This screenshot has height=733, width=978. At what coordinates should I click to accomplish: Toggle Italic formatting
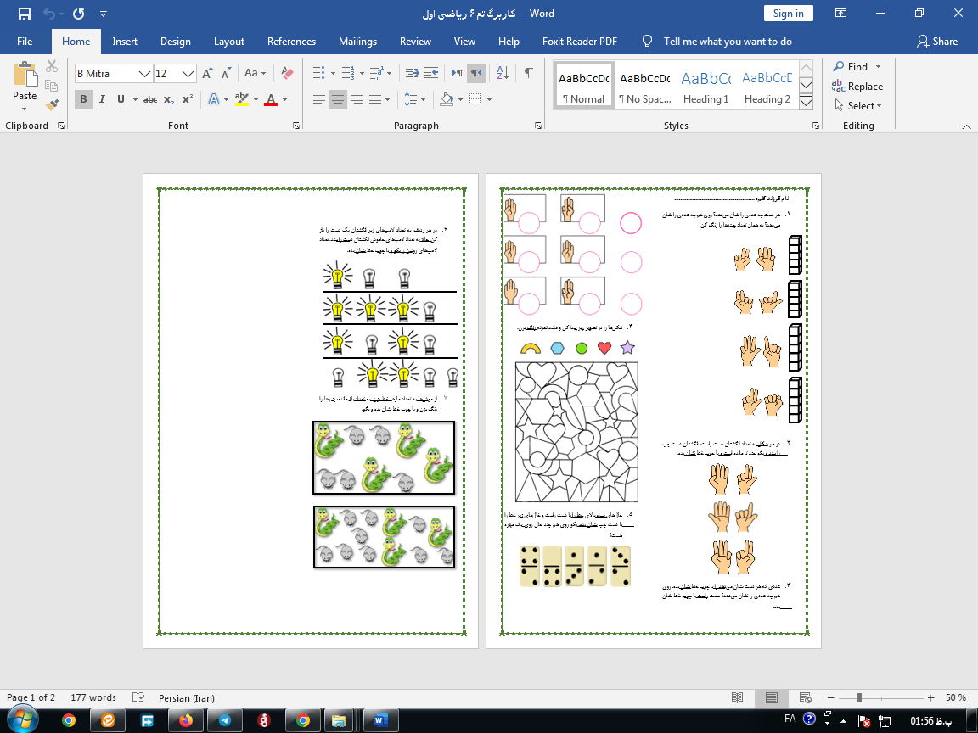click(x=102, y=99)
